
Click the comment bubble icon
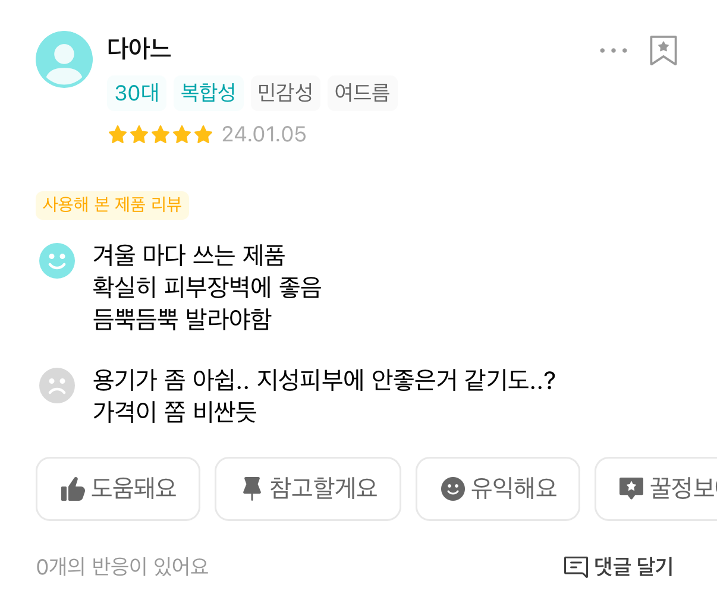click(x=575, y=567)
